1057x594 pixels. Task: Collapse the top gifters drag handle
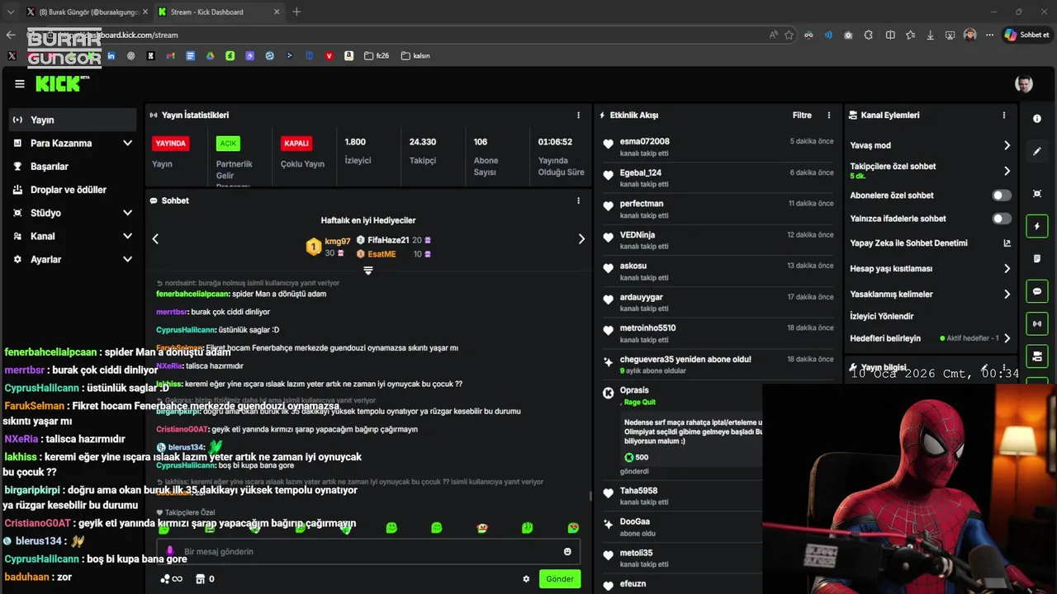[x=368, y=271]
